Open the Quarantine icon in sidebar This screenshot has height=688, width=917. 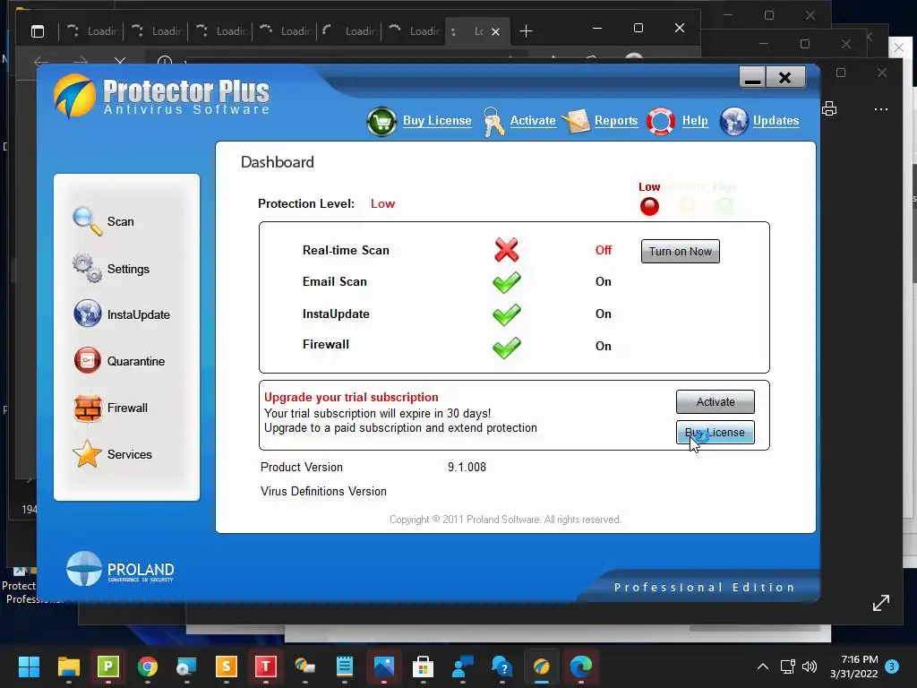[87, 360]
